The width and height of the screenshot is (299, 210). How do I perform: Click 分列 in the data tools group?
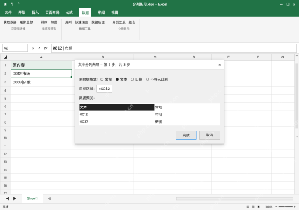[68, 23]
